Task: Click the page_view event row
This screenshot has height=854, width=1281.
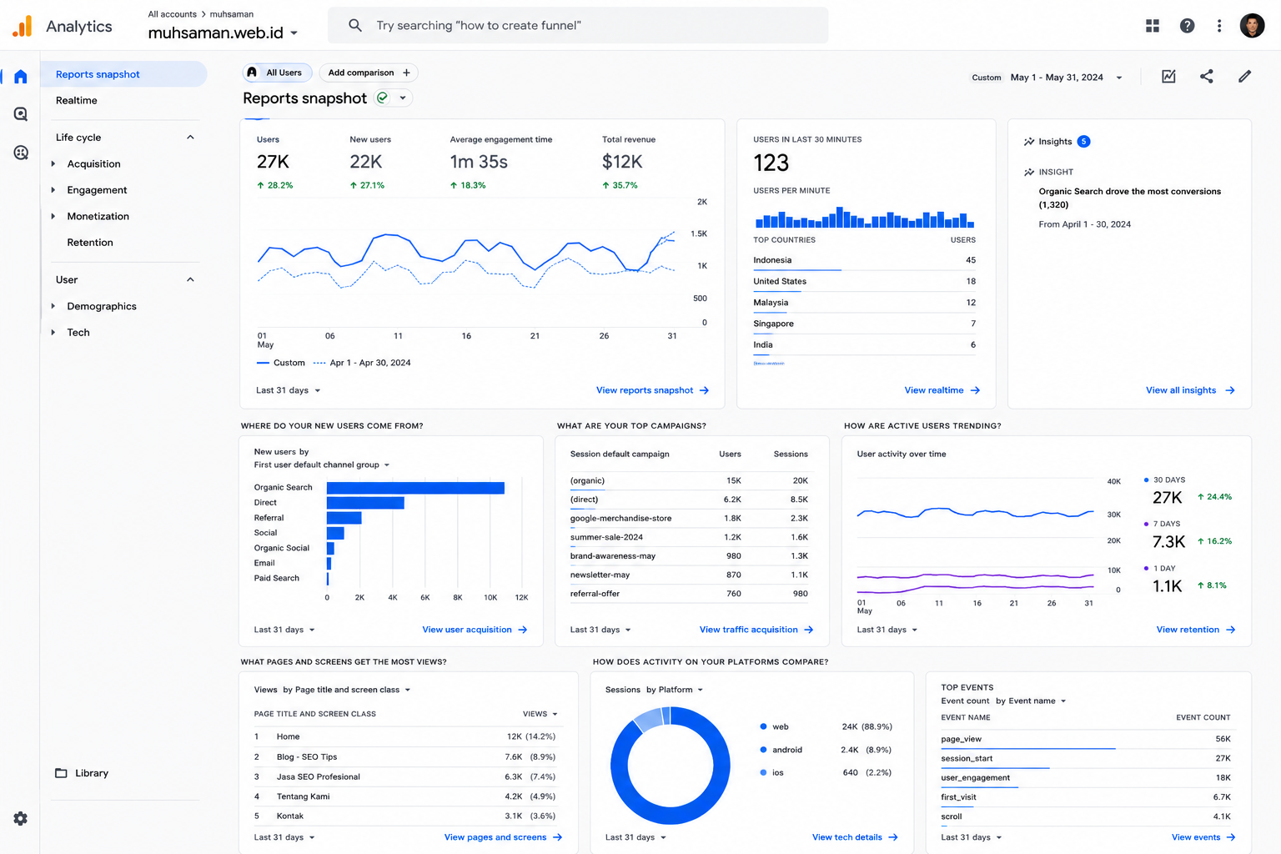Action: pos(1086,739)
